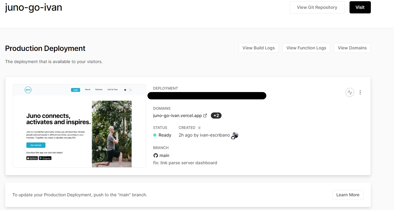394x210 pixels.
Task: Open the three-dot deployment options menu
Action: [360, 92]
